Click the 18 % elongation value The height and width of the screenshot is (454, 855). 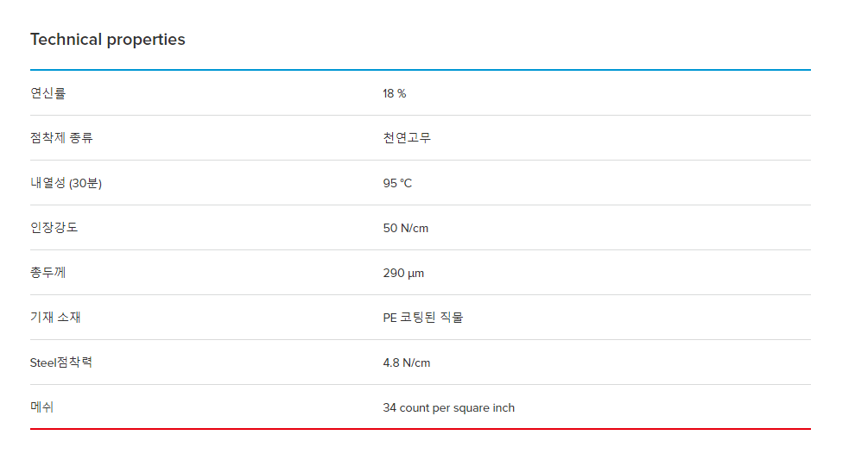(394, 94)
